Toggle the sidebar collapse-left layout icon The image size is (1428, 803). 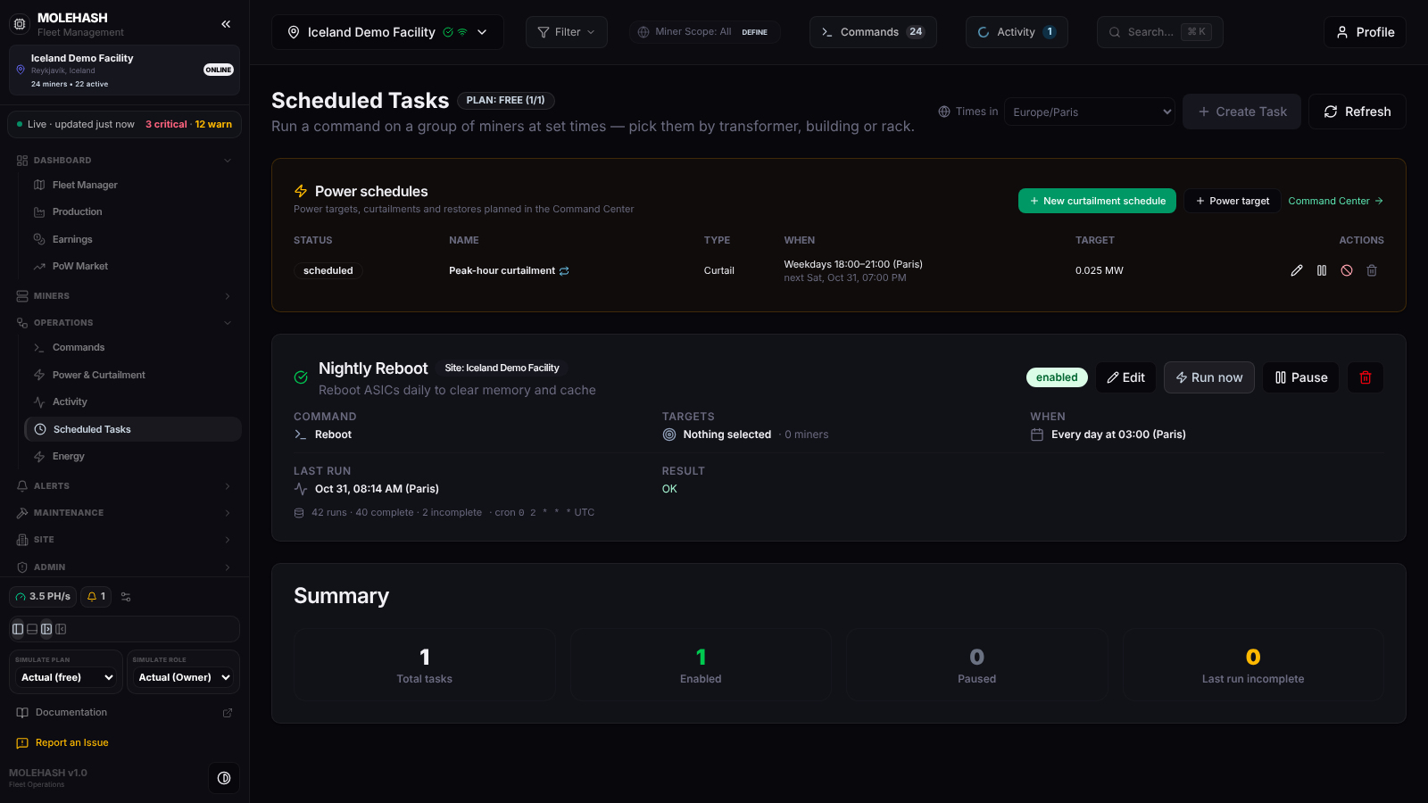(61, 629)
